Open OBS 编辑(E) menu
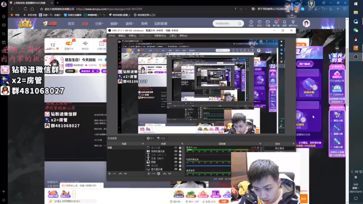363x204 pixels. (122, 36)
